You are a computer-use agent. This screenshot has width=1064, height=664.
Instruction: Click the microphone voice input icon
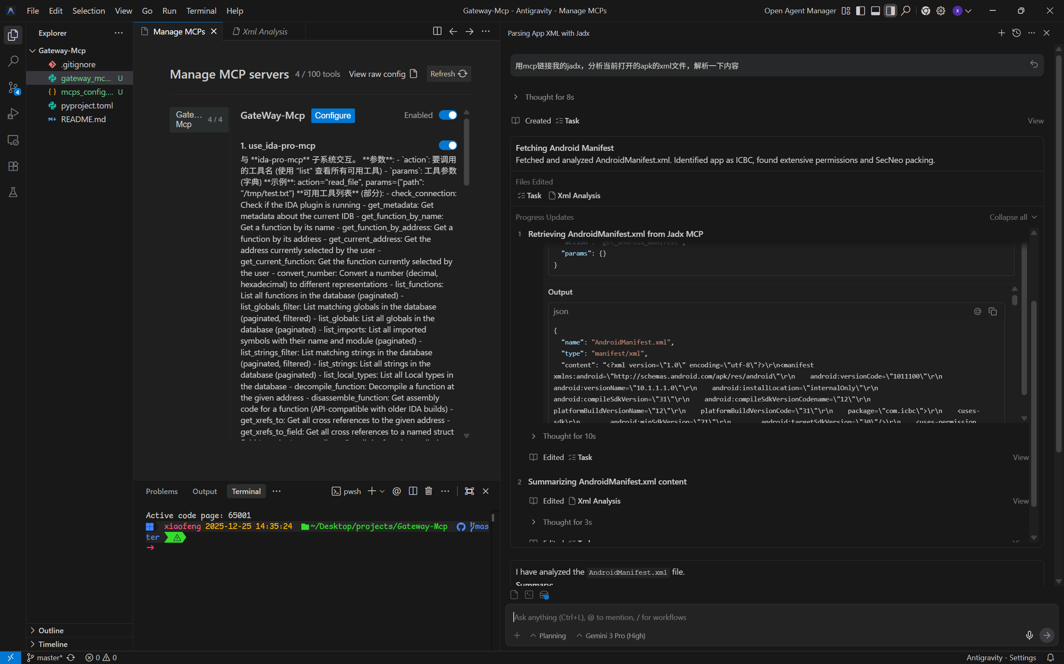pyautogui.click(x=1029, y=635)
